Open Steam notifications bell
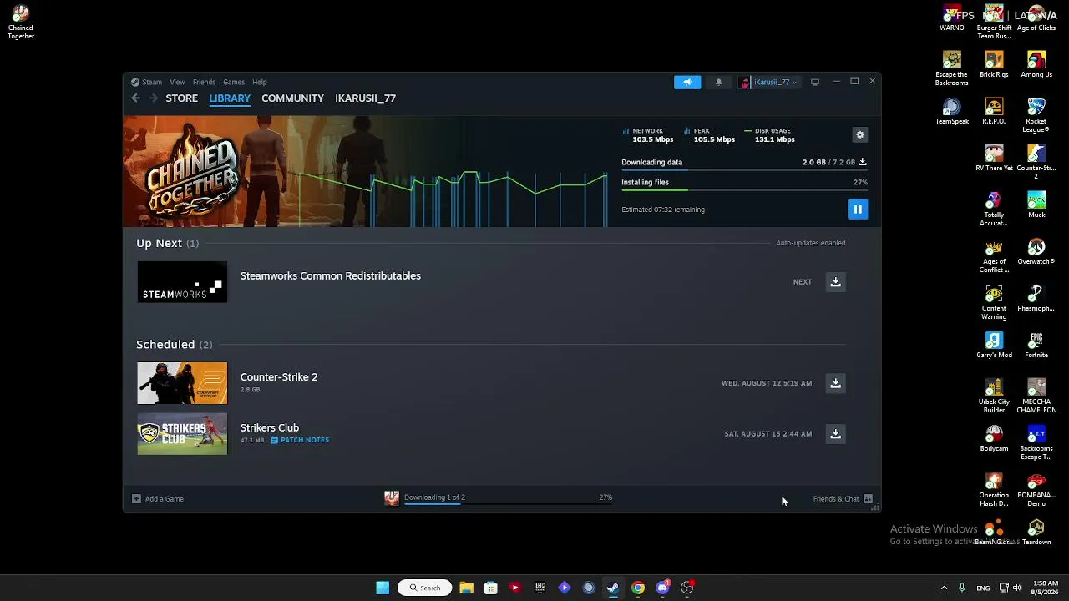Viewport: 1069px width, 601px height. point(718,82)
